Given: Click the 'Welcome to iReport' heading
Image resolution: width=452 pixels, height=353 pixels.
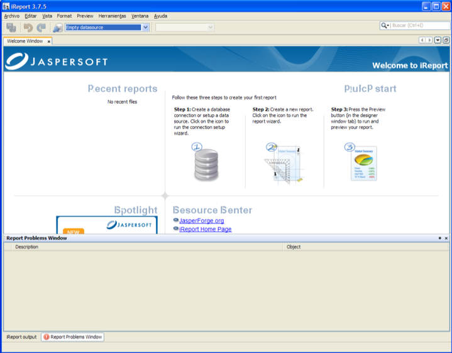Looking at the screenshot, I should click(410, 65).
